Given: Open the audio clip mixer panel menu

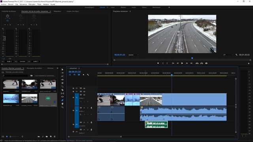Looking at the screenshot, I should [50, 11].
